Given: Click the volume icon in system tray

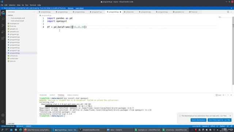Looking at the screenshot, I should [207, 130].
